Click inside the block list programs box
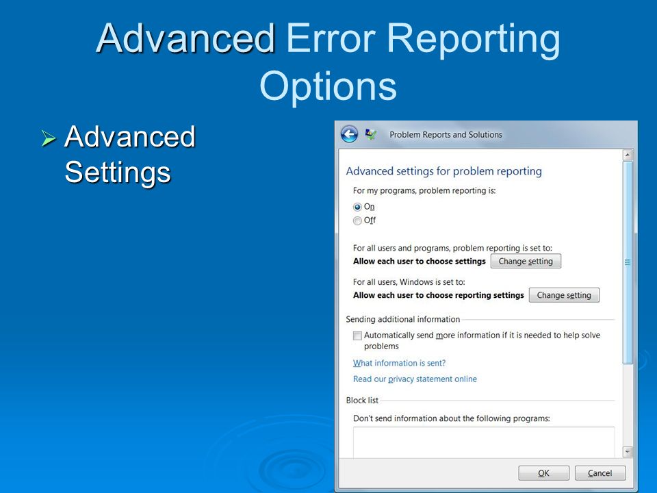Screen dimensions: 657x493 484,442
